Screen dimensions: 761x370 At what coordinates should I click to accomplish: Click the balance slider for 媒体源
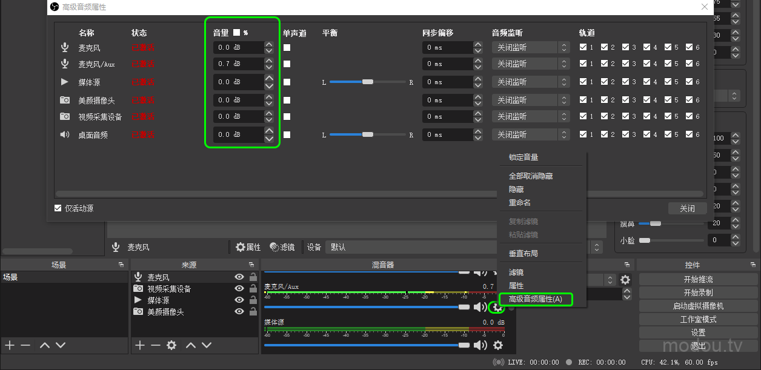(367, 82)
